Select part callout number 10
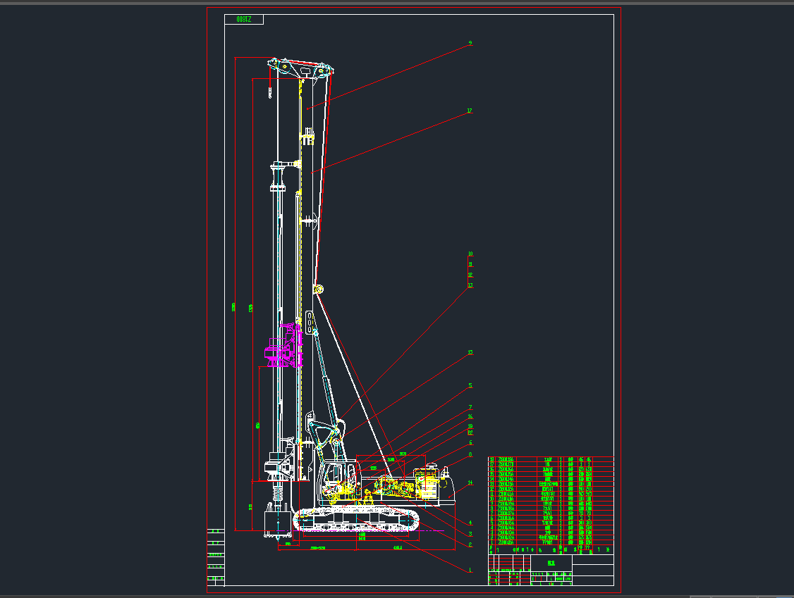794x598 pixels. 470,254
